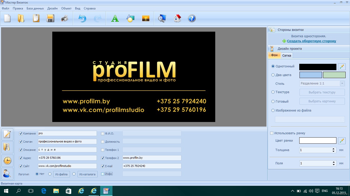This screenshot has height=196, width=350.
Task: Open Windows Store from taskbar
Action: point(68,191)
